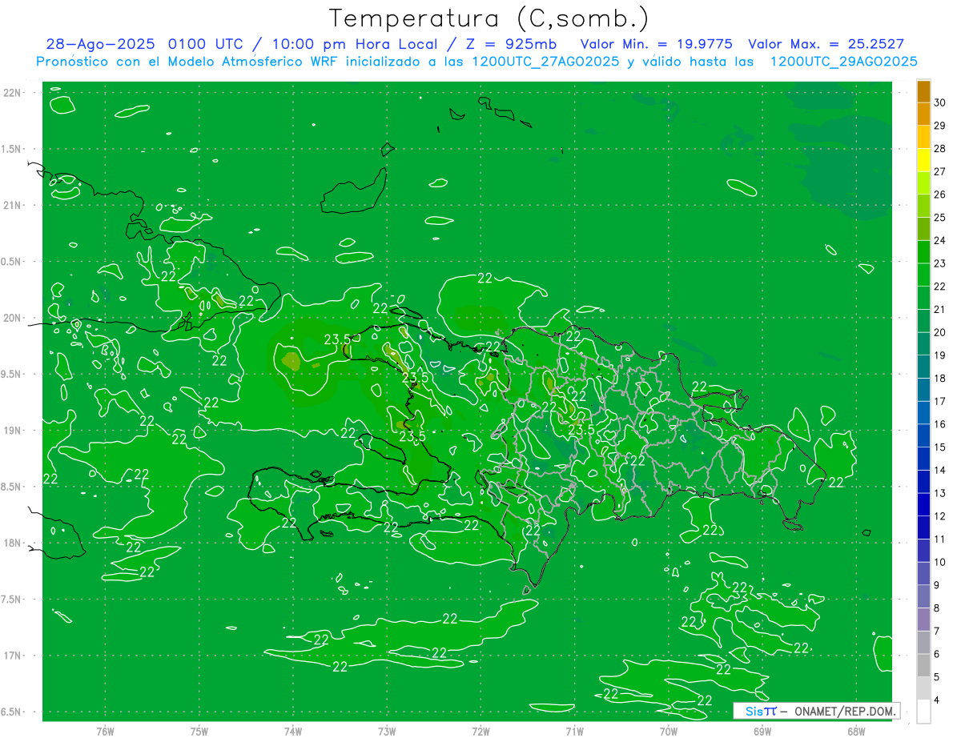Click the '21N' latitude axis label
This screenshot has height=742, width=961.
pyautogui.click(x=11, y=205)
